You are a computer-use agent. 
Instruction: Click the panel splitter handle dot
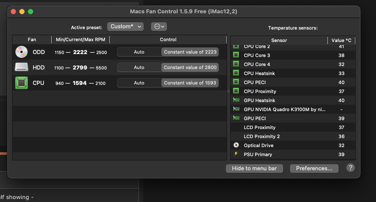pyautogui.click(x=228, y=91)
